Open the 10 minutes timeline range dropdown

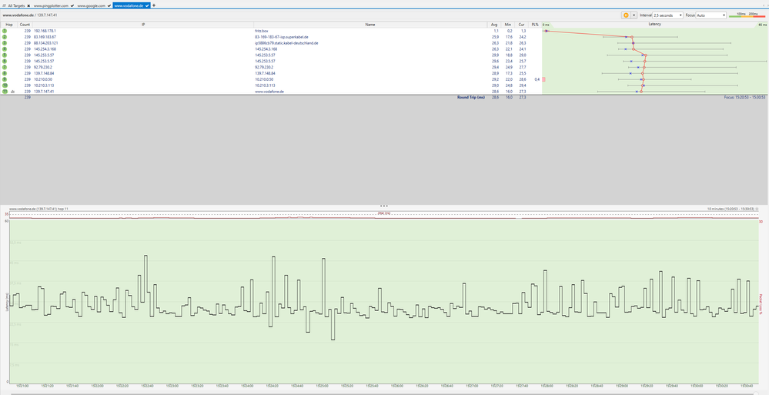[x=757, y=209]
